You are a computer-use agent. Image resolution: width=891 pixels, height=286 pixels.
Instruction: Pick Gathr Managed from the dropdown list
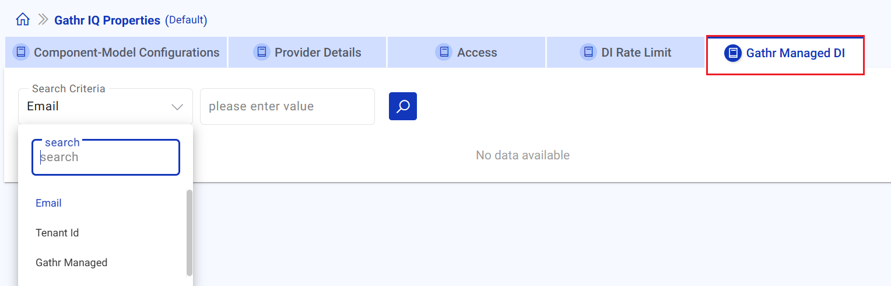pos(72,263)
